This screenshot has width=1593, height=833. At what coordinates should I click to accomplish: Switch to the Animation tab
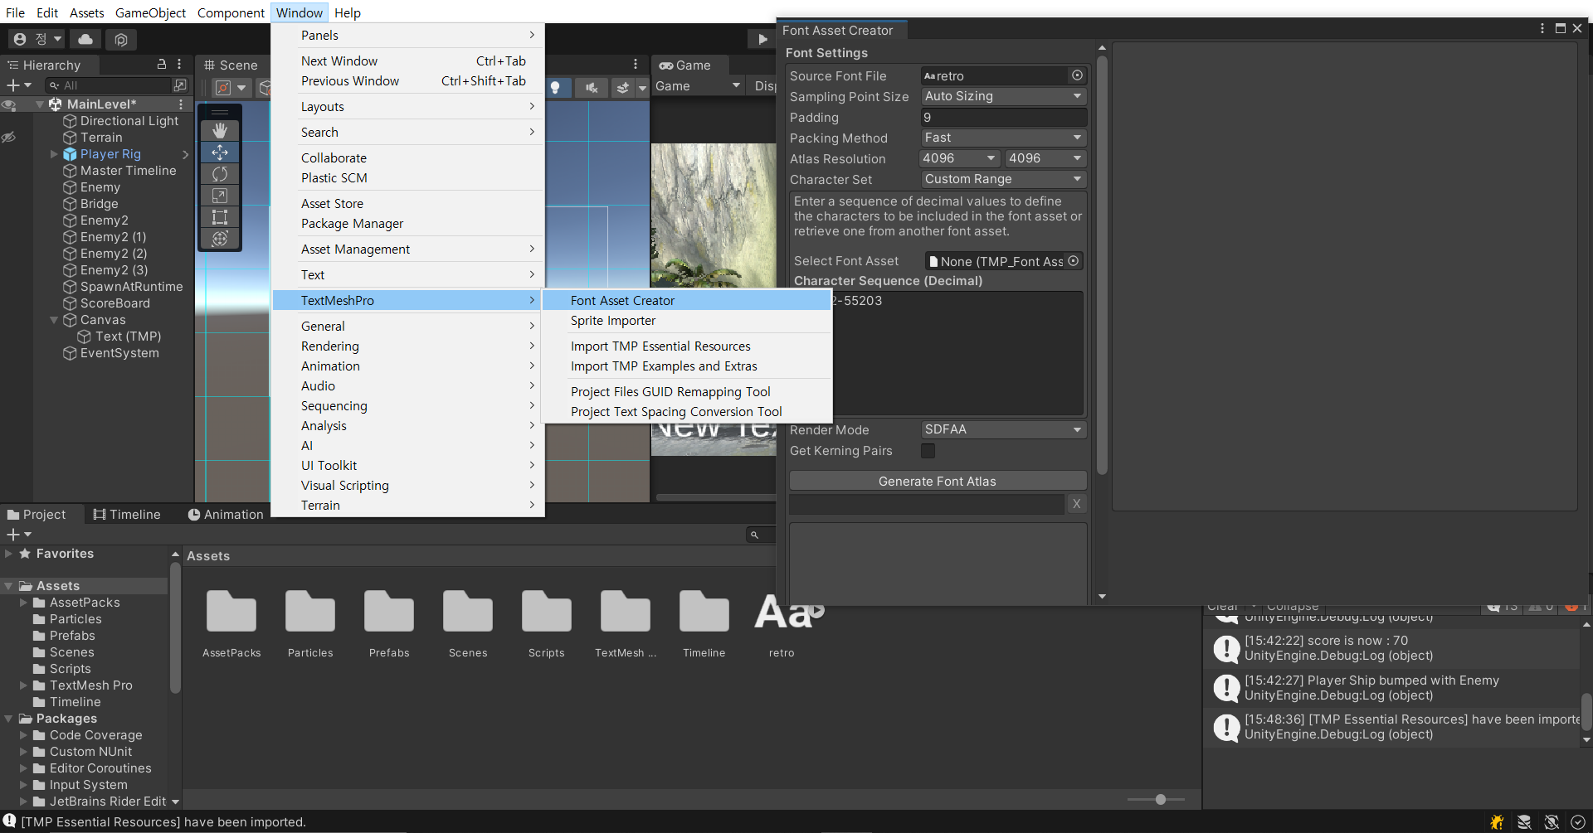tap(226, 515)
